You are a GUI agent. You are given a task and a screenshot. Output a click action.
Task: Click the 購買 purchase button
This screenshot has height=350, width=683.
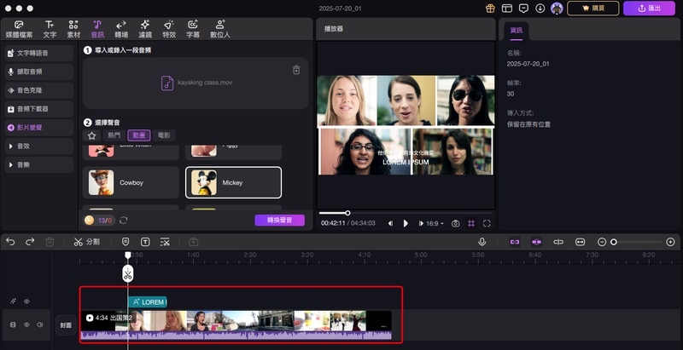point(593,9)
